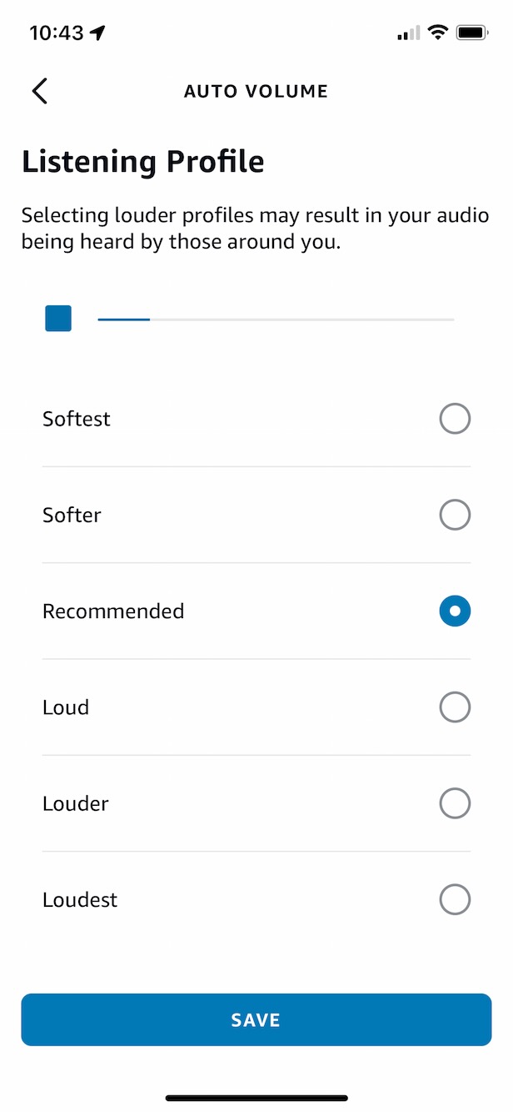Choose the Recommended radio button
This screenshot has height=1112, width=513.
coord(455,611)
